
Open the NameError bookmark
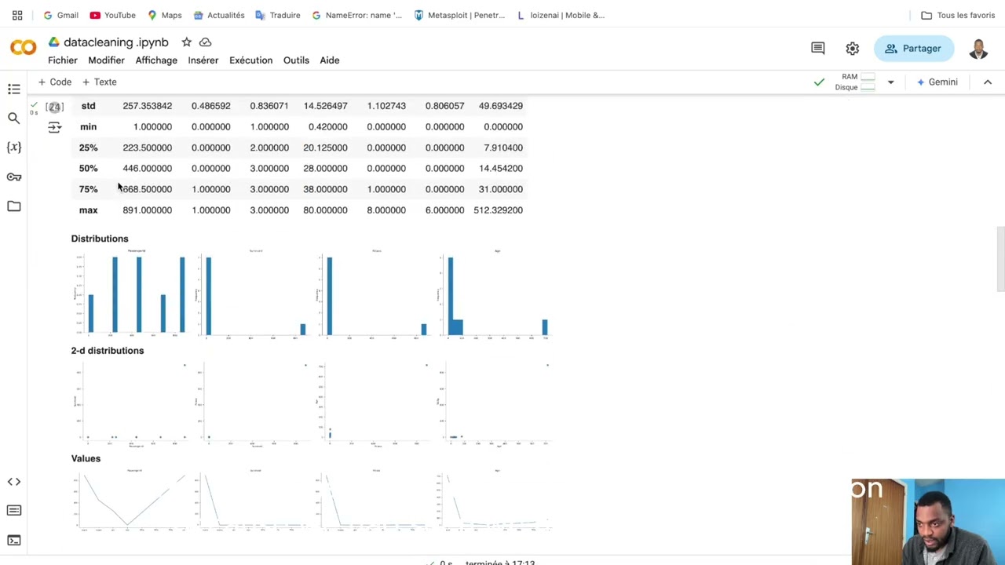(x=356, y=15)
